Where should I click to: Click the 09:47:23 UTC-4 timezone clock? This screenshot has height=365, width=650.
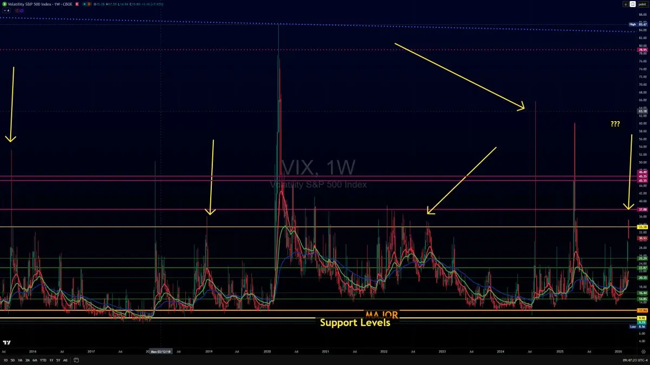(x=635, y=361)
